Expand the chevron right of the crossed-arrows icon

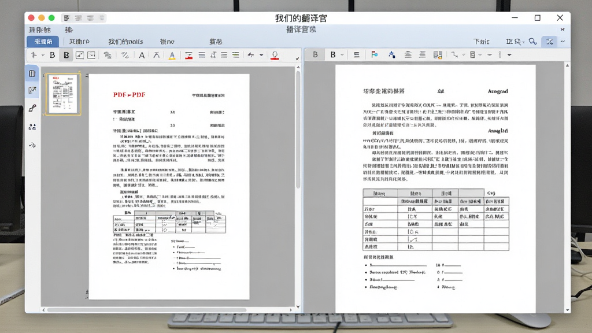[x=563, y=42]
